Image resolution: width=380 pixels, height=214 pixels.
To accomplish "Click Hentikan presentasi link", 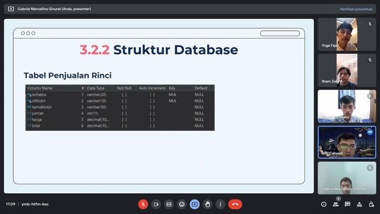I will coord(356,10).
